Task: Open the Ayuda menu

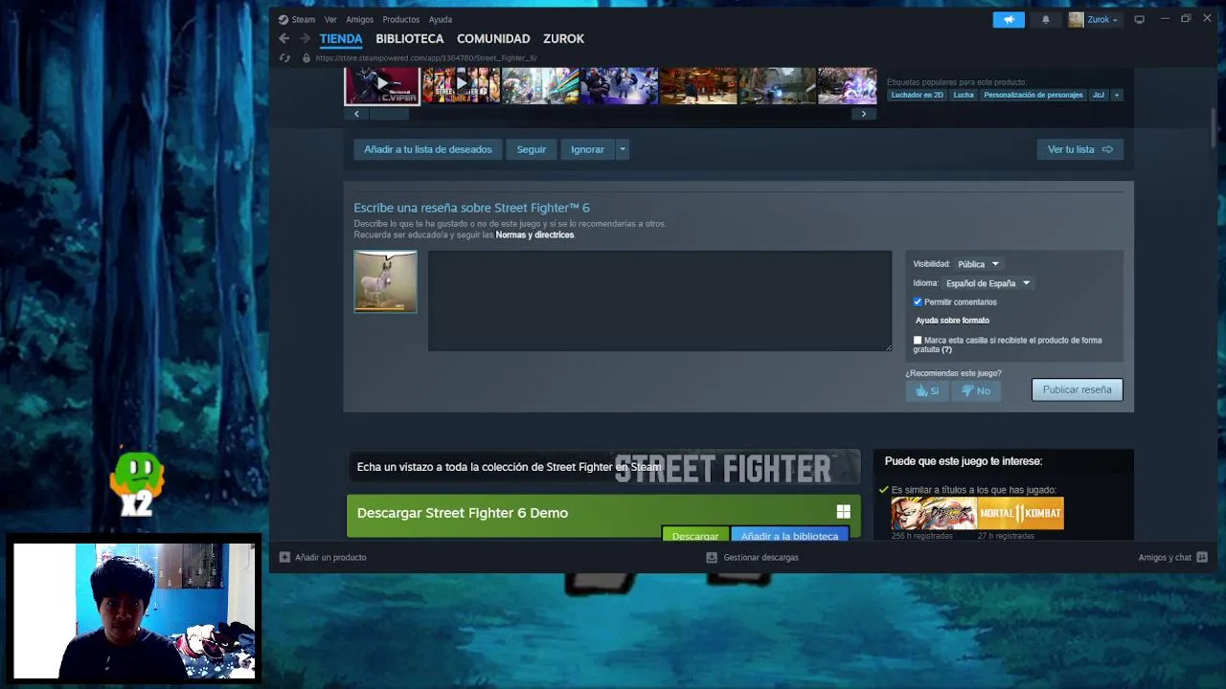Action: [x=441, y=19]
